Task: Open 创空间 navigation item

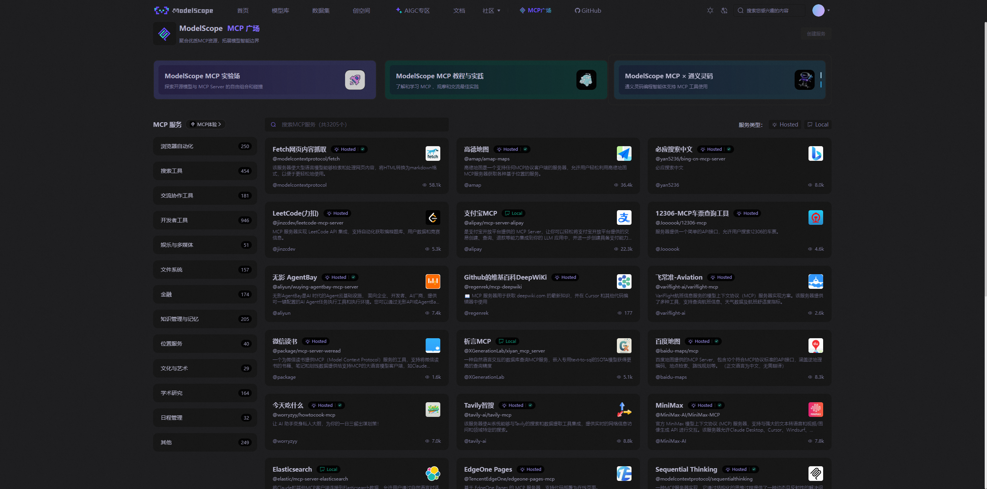Action: point(361,10)
